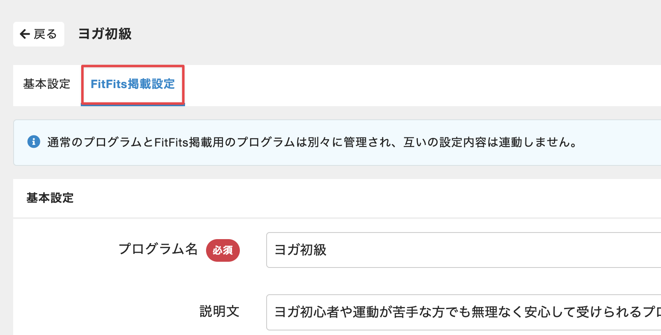
Task: Click the description text starting with ヨガ初心者
Action: tap(453, 312)
